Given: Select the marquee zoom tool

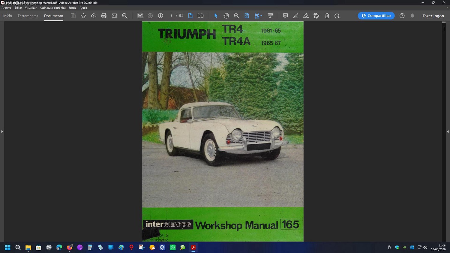Looking at the screenshot, I should (236, 16).
